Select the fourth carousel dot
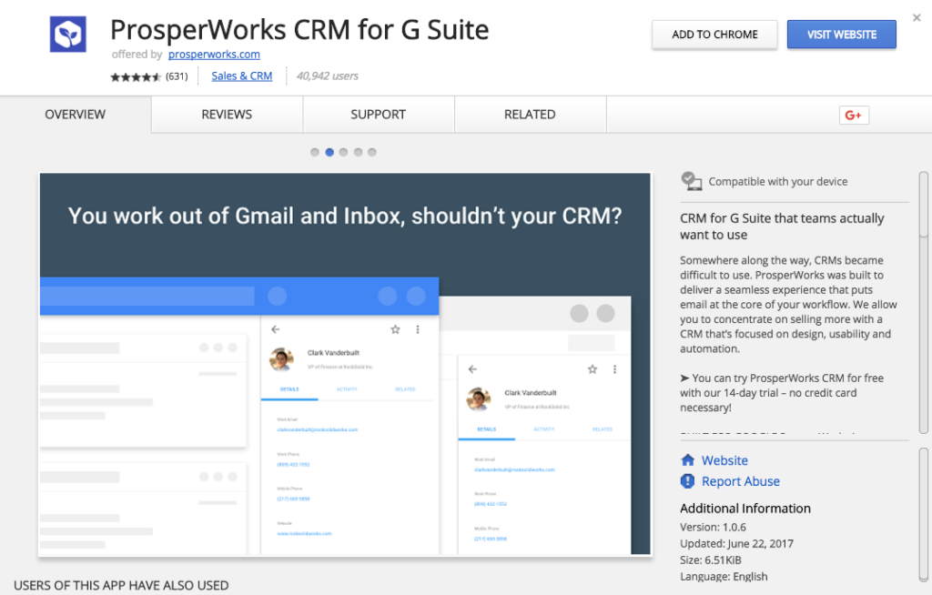The height and width of the screenshot is (595, 932). pyautogui.click(x=358, y=152)
